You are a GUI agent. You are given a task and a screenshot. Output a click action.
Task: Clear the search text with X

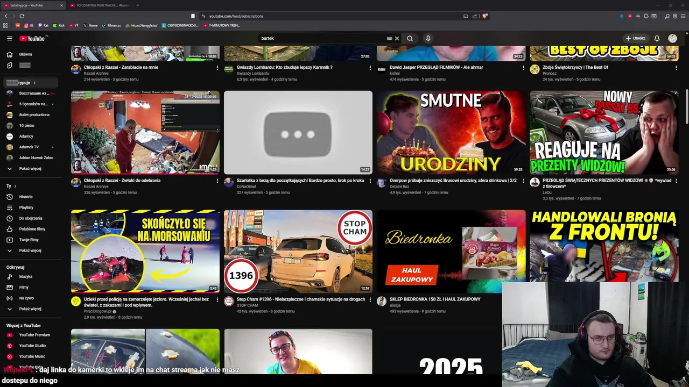point(397,38)
